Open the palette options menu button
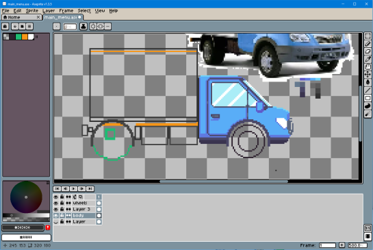This screenshot has width=373, height=250. [29, 27]
